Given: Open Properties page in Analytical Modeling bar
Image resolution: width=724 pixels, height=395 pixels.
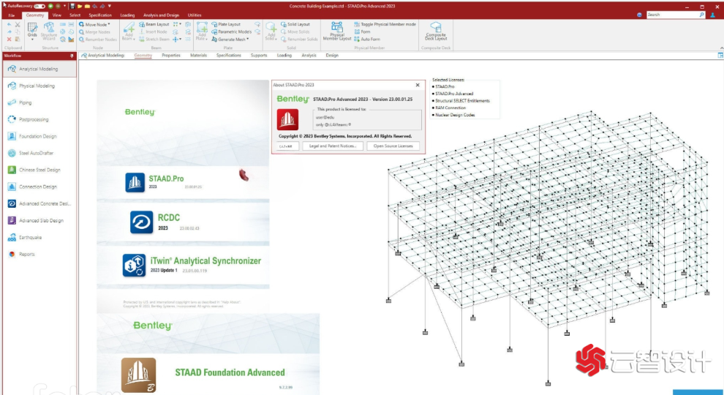Looking at the screenshot, I should (171, 56).
